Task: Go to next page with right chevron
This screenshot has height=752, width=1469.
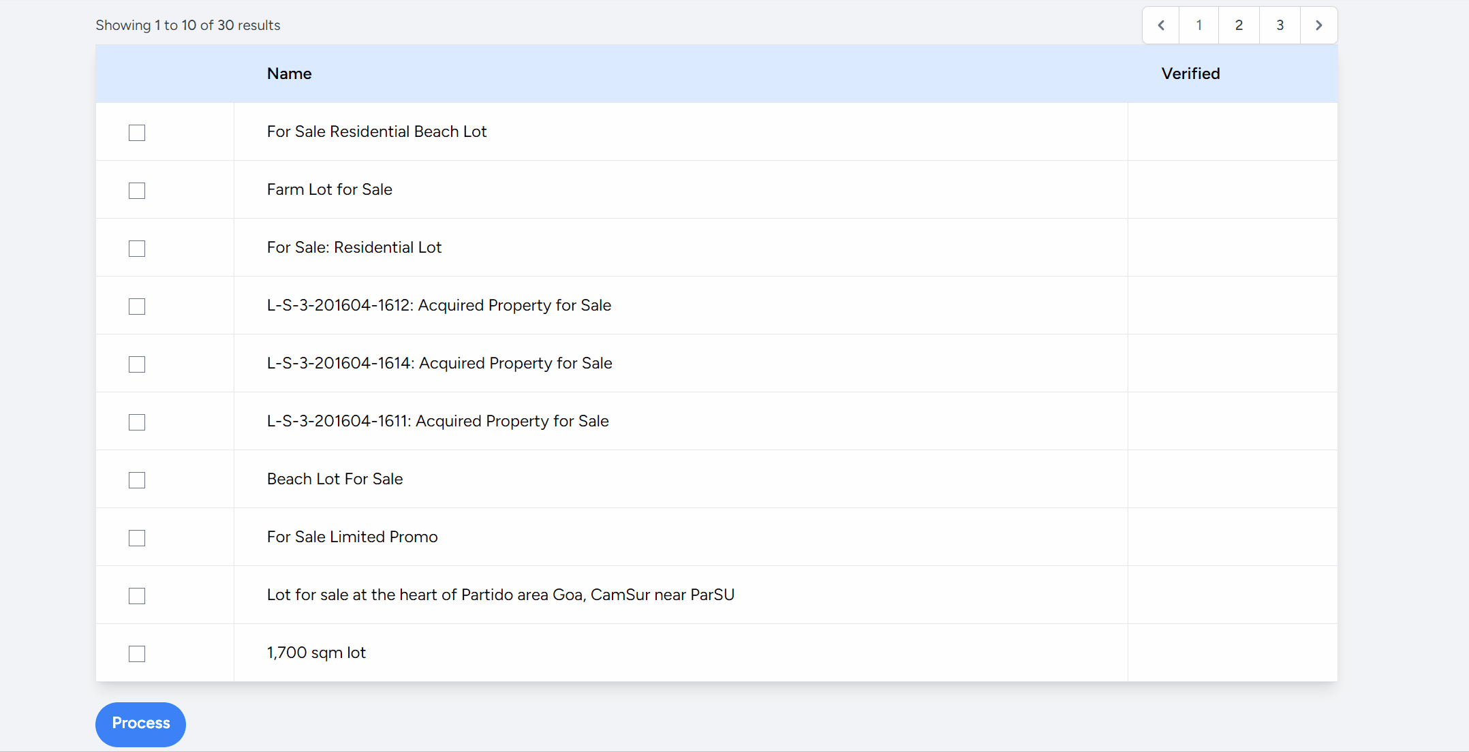Action: click(1318, 25)
